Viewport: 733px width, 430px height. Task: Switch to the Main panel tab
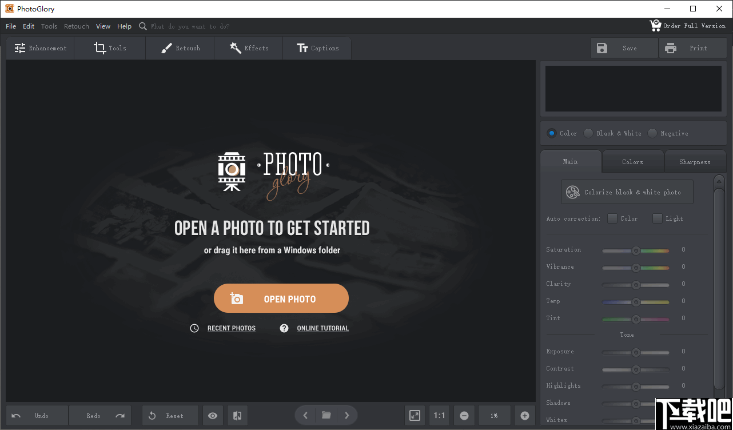pyautogui.click(x=571, y=161)
